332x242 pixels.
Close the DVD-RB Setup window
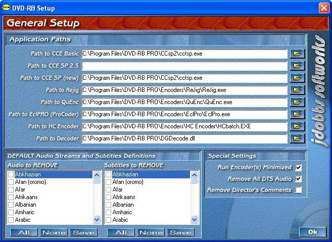tap(324, 8)
